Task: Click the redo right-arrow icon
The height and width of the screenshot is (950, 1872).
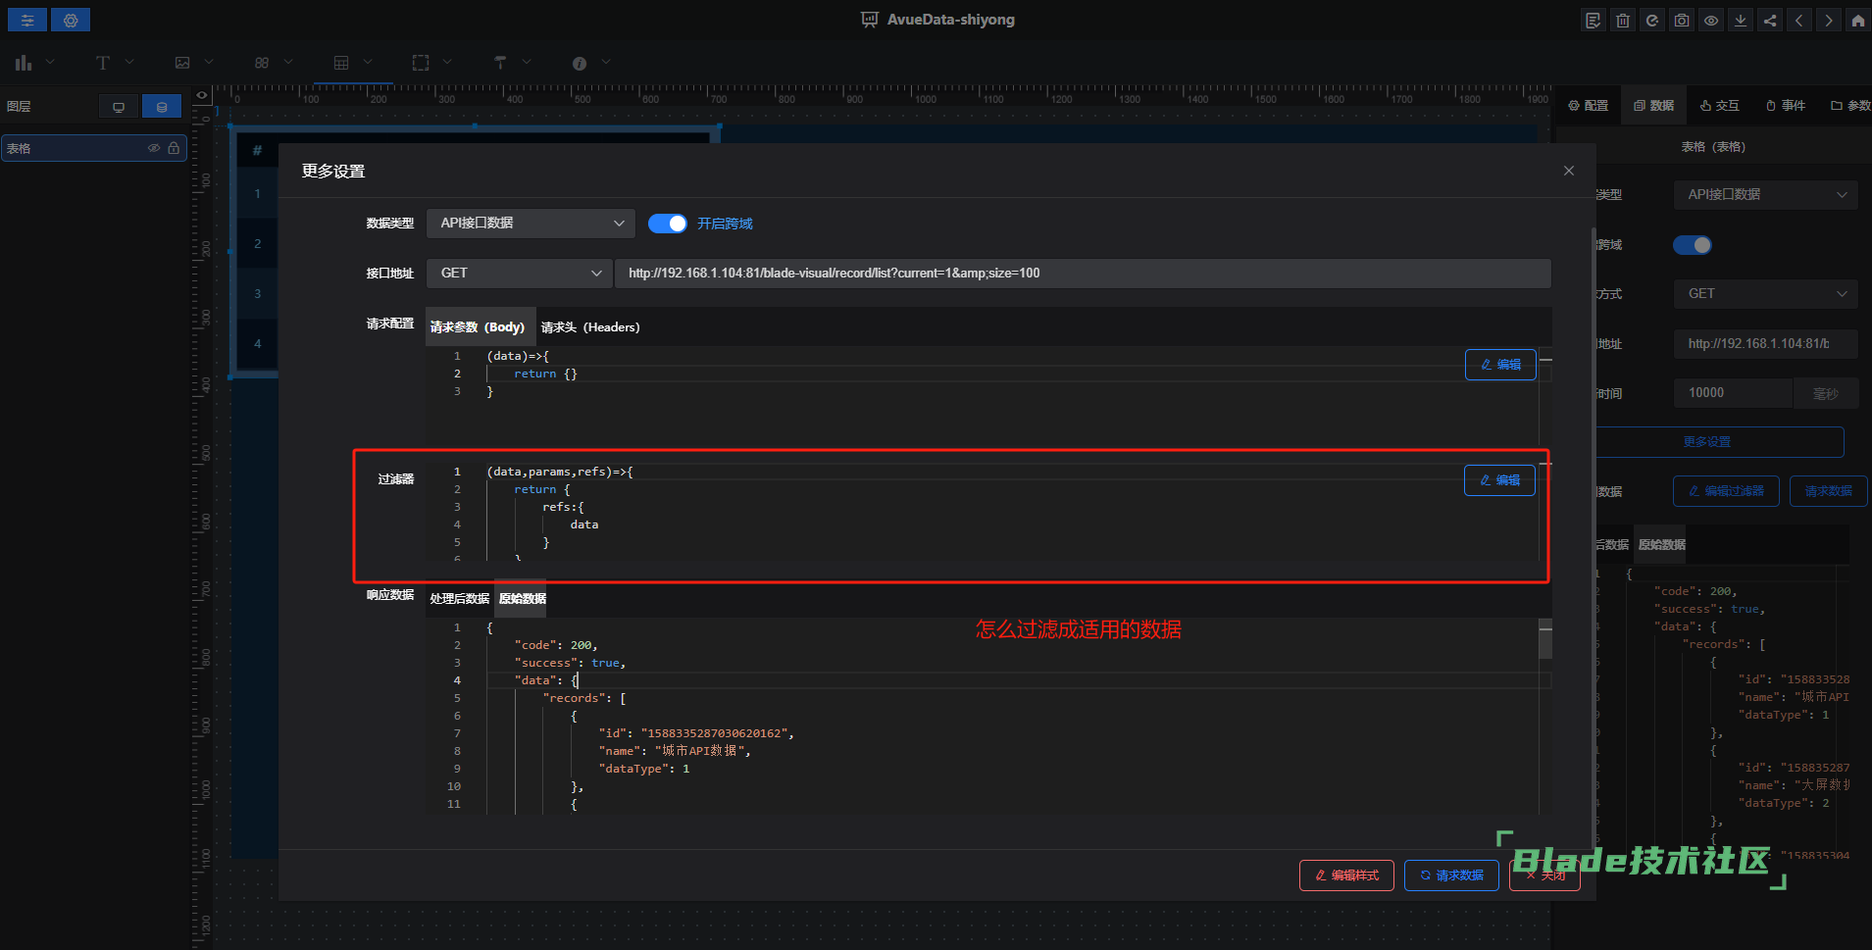Action: pos(1829,20)
